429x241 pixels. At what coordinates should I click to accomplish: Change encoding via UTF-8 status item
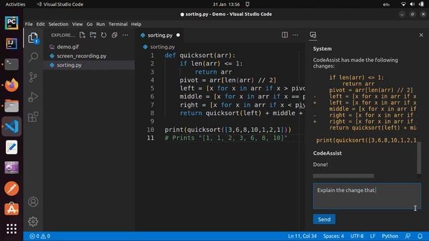click(x=357, y=236)
